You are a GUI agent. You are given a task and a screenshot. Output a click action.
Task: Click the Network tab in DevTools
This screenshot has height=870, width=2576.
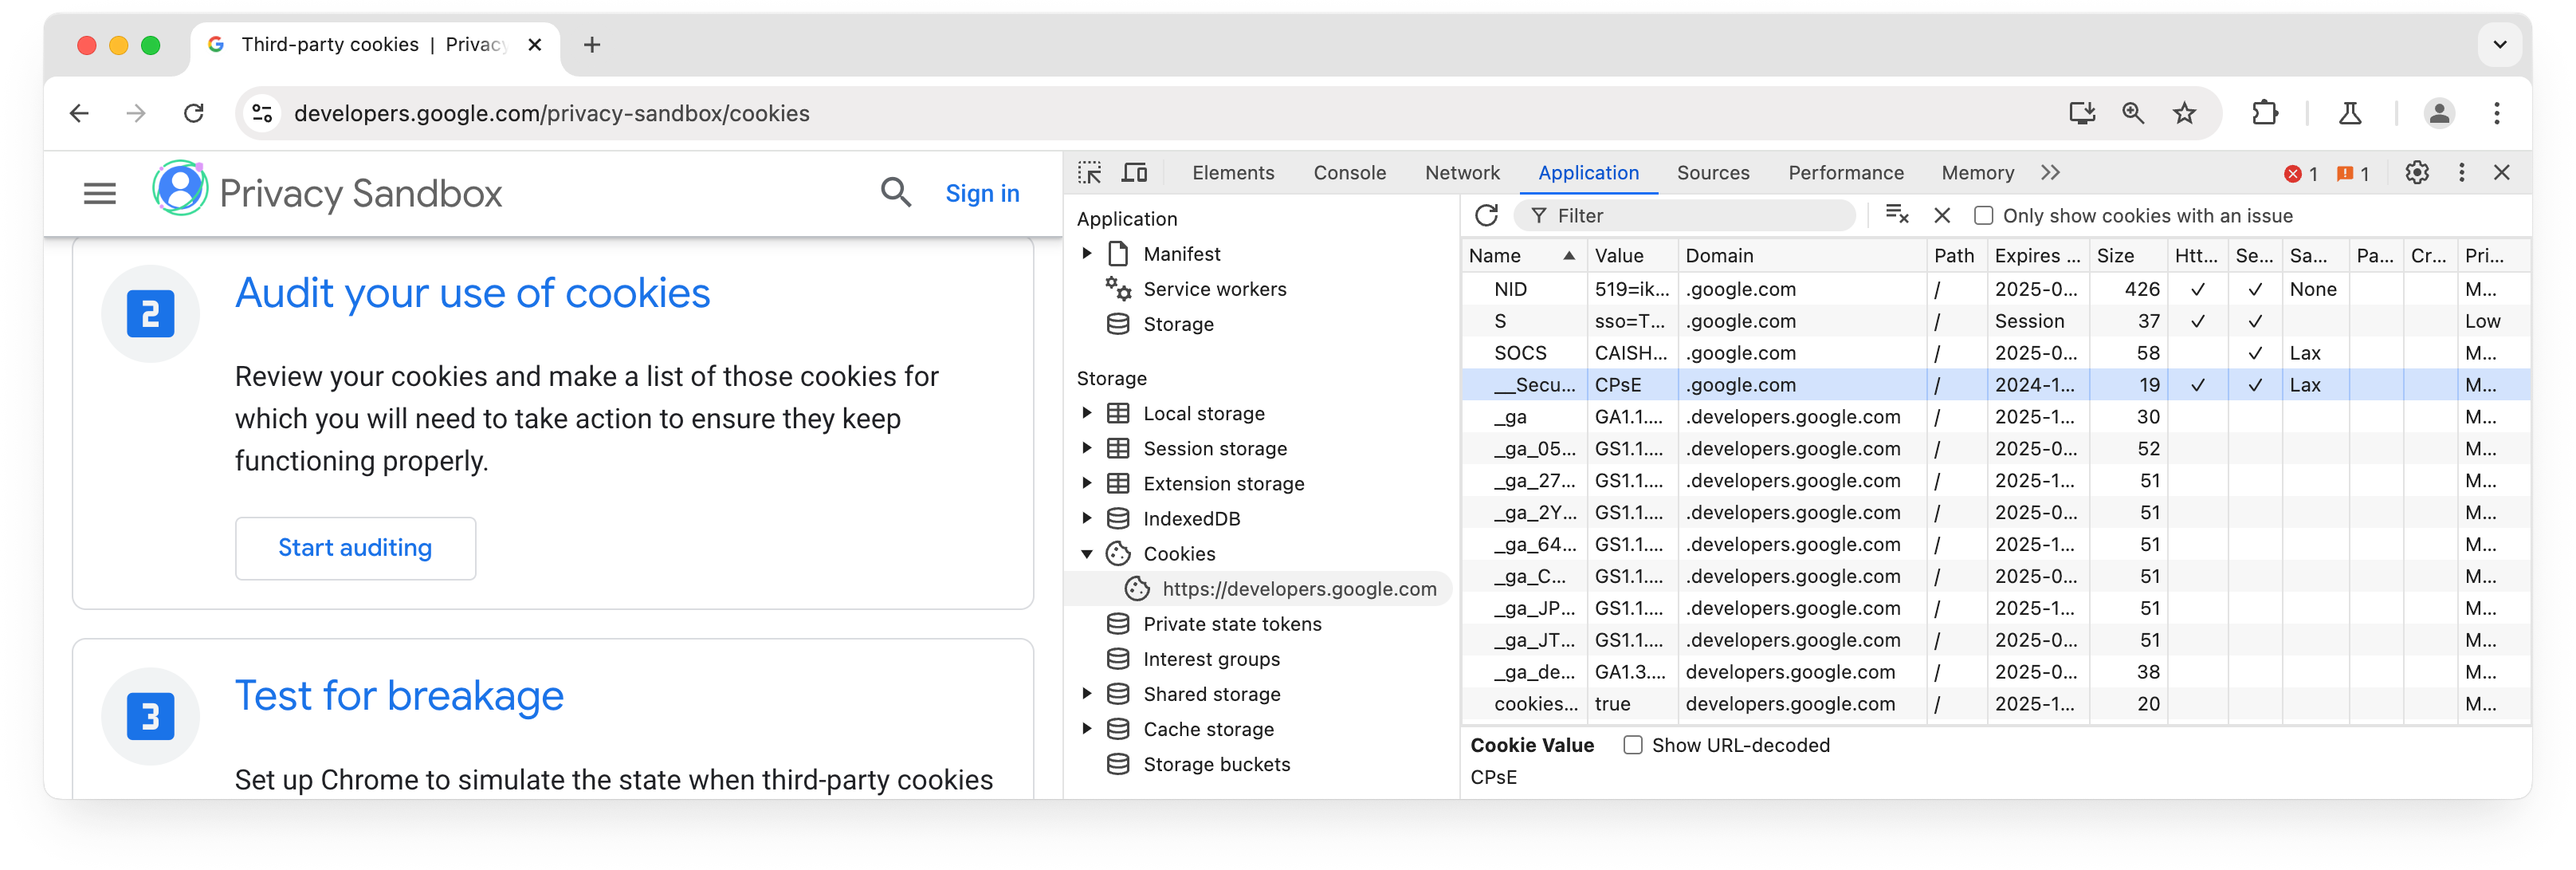(x=1462, y=173)
